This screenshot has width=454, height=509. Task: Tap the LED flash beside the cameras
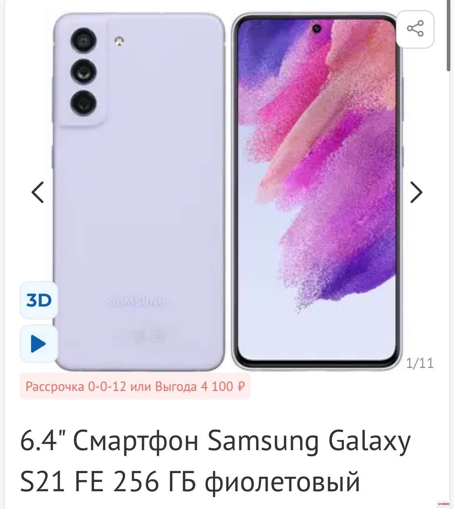click(119, 41)
